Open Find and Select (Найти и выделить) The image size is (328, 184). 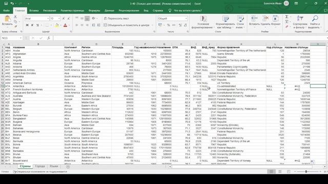[315, 22]
